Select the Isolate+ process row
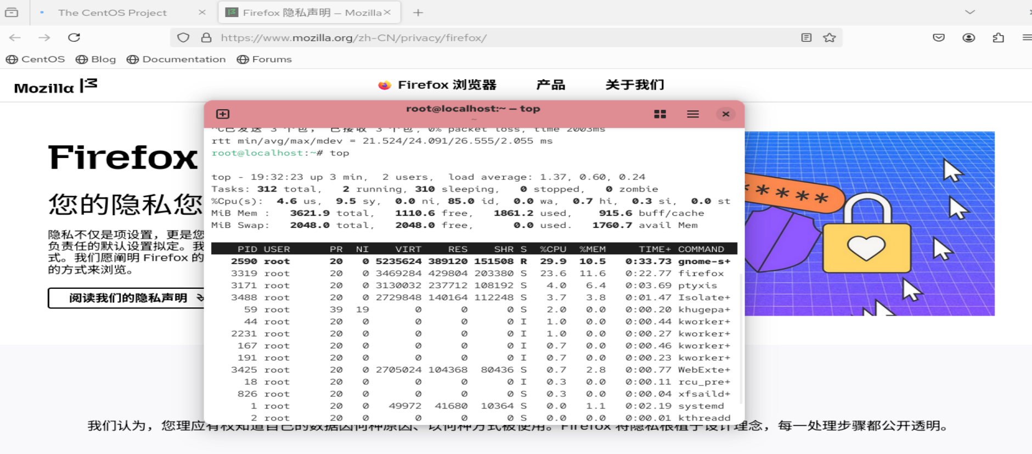This screenshot has width=1032, height=454. (474, 298)
